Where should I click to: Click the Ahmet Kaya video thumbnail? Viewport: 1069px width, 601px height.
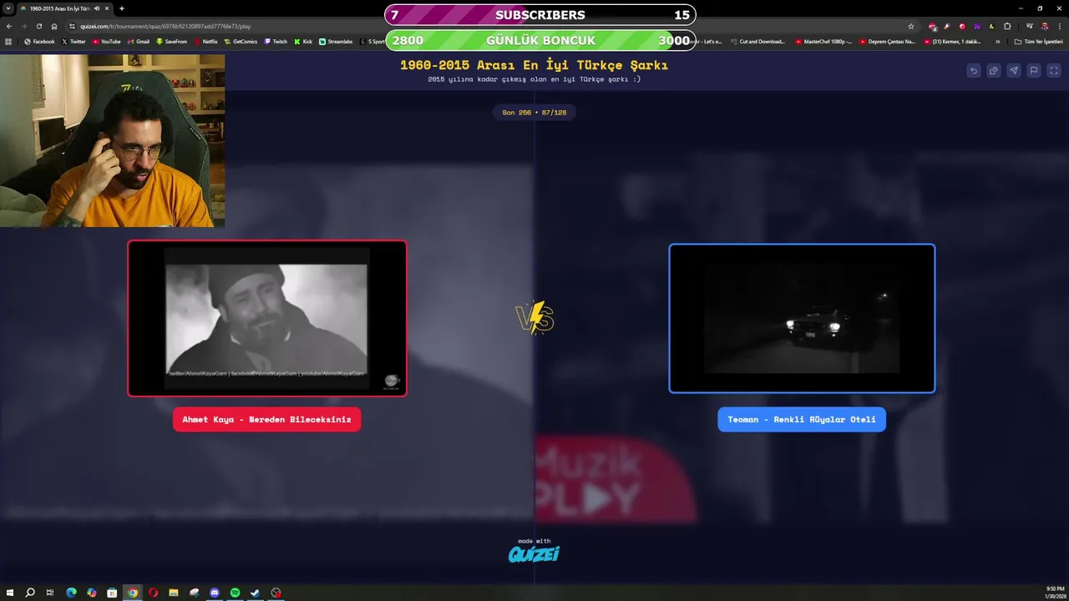click(x=267, y=318)
